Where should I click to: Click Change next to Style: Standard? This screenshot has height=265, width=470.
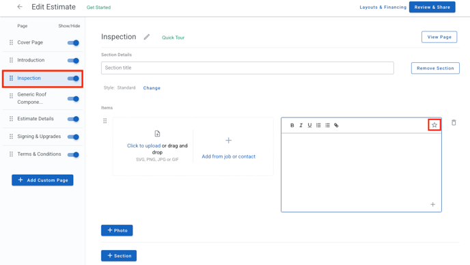152,88
